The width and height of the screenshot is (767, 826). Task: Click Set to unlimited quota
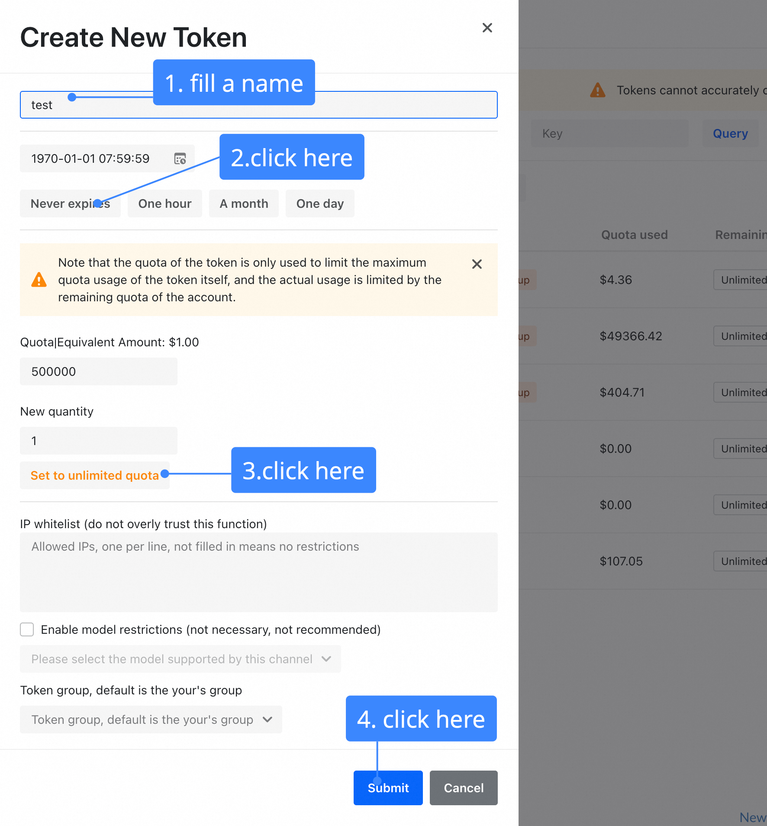94,475
